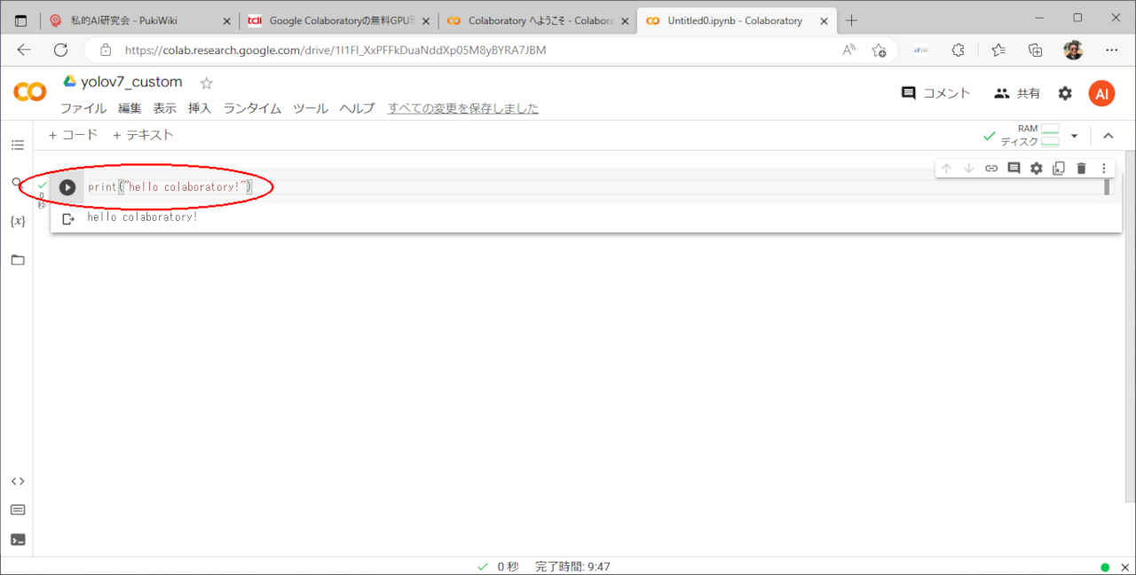Delete the current cell
This screenshot has height=575, width=1136.
point(1081,169)
